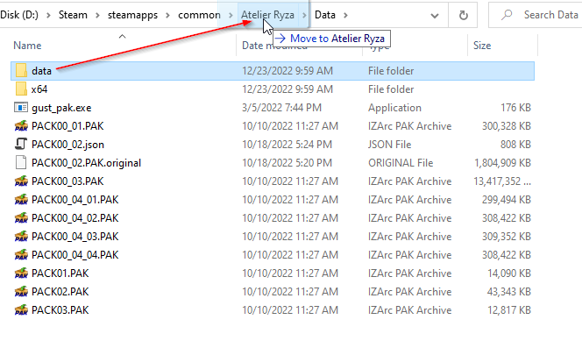
Task: Click the 12,817 KB size cell
Action: (509, 310)
